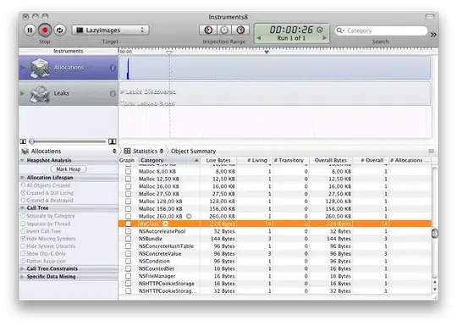457x326 pixels.
Task: Open Object Summary in path bar
Action: [193, 151]
